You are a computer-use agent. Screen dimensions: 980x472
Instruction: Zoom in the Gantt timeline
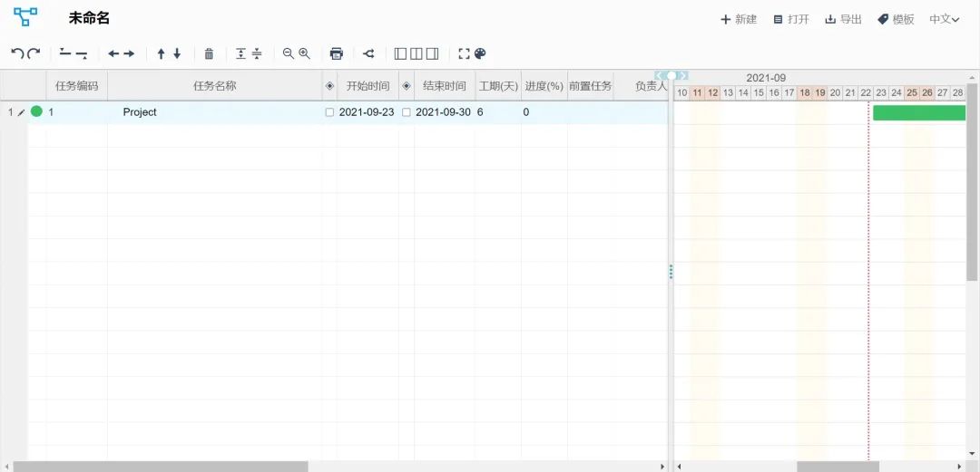304,53
